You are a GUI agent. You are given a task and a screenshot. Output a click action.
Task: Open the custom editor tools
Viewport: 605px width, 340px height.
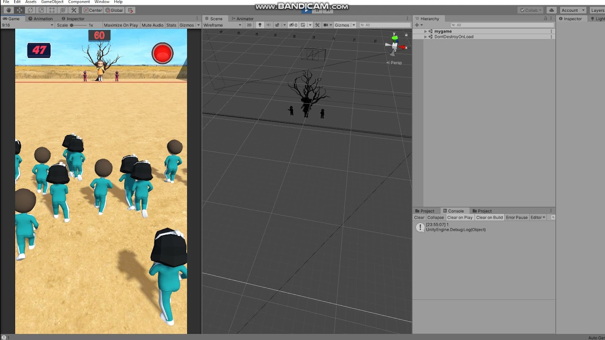[74, 10]
